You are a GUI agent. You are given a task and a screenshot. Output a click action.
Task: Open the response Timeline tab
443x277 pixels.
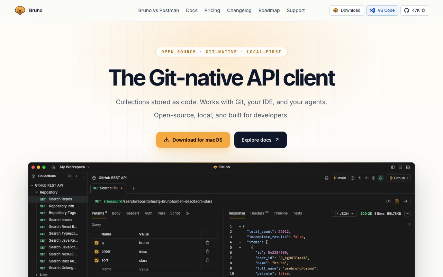coord(281,213)
